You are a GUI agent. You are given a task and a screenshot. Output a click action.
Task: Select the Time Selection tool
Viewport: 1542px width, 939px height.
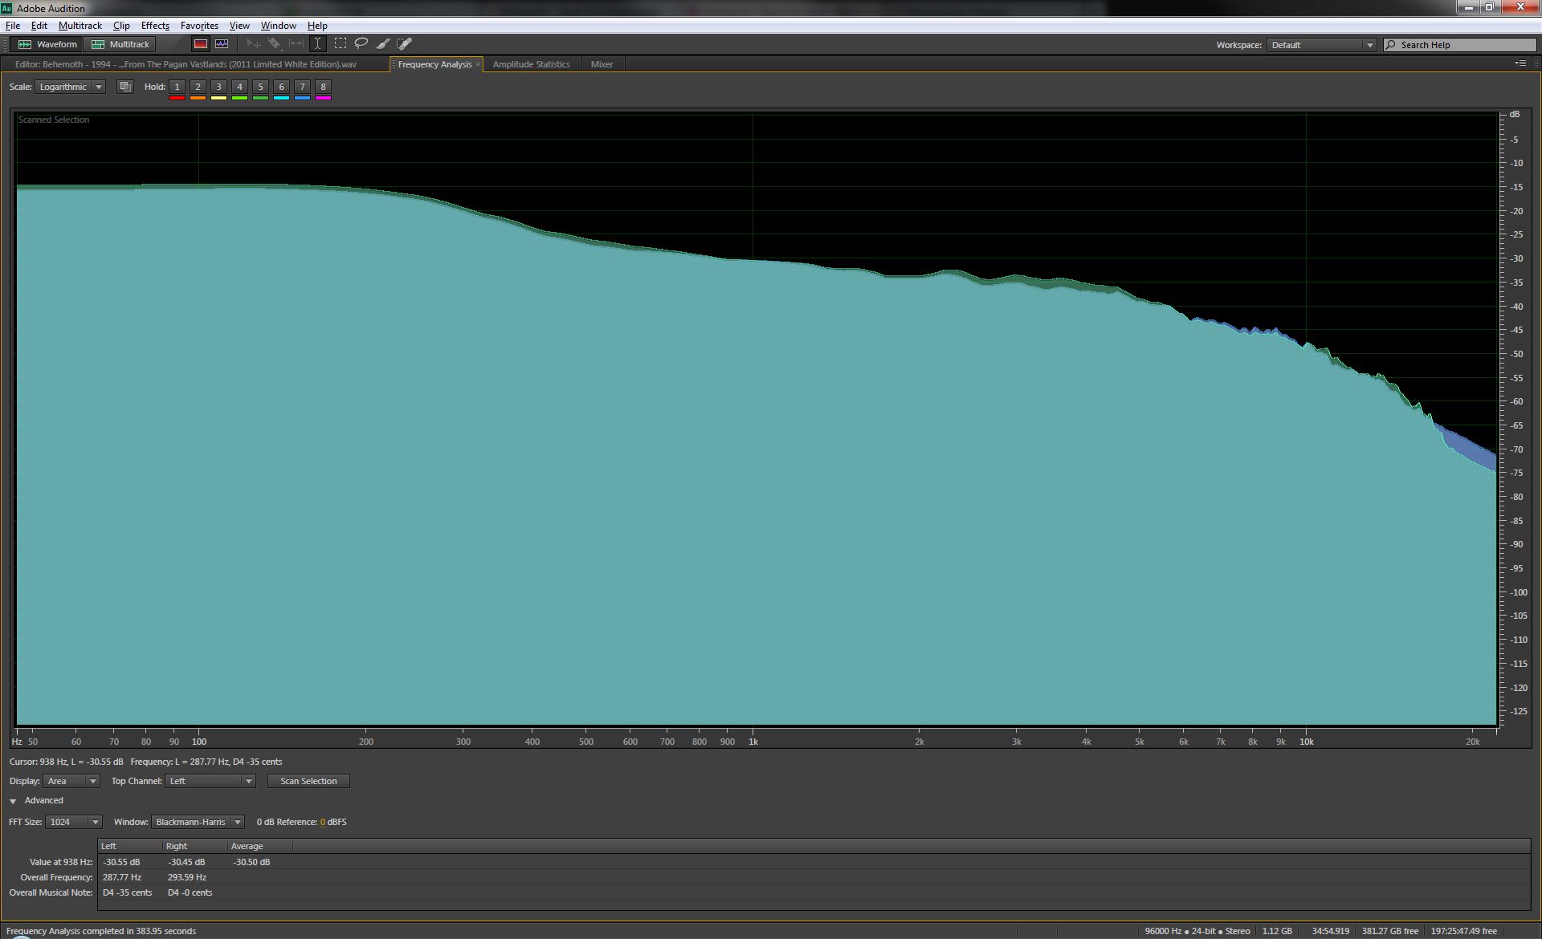(x=317, y=44)
